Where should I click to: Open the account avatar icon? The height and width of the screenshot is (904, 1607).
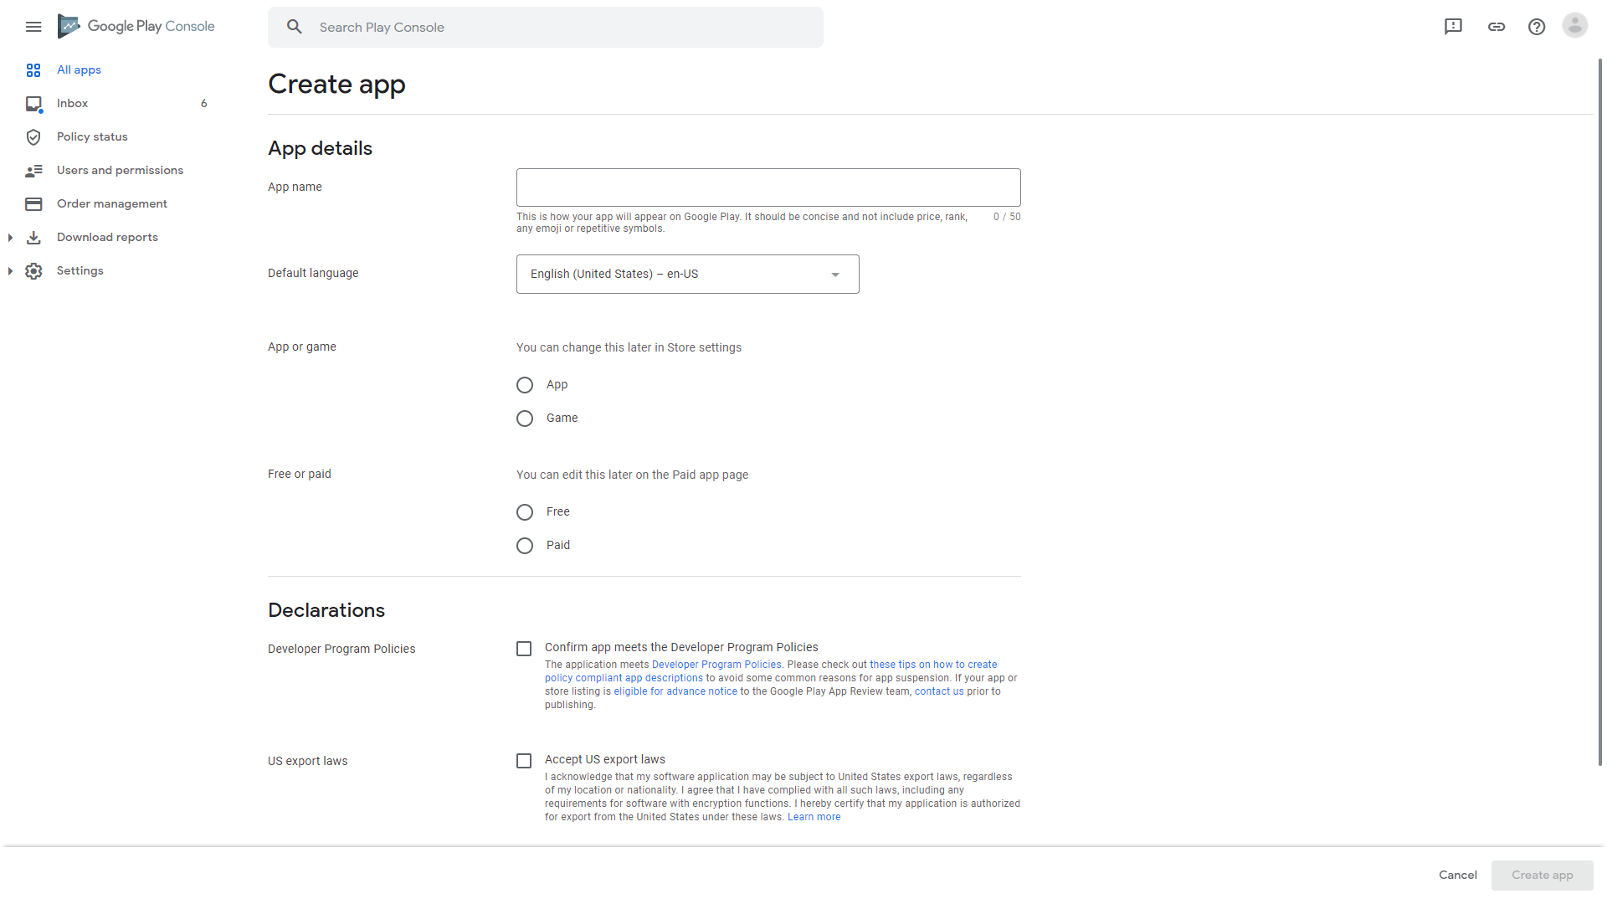1574,26
